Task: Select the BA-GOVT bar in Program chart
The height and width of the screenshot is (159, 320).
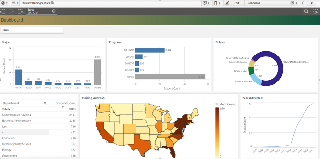Action: tap(137, 63)
